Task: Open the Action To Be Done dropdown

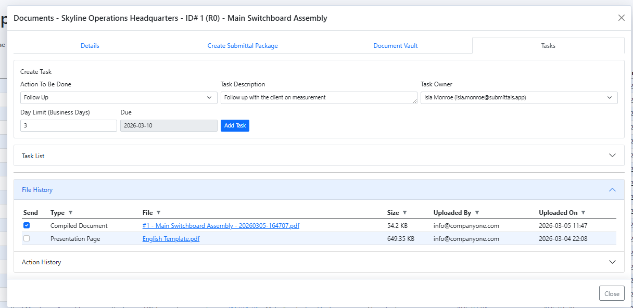Action: tap(119, 98)
